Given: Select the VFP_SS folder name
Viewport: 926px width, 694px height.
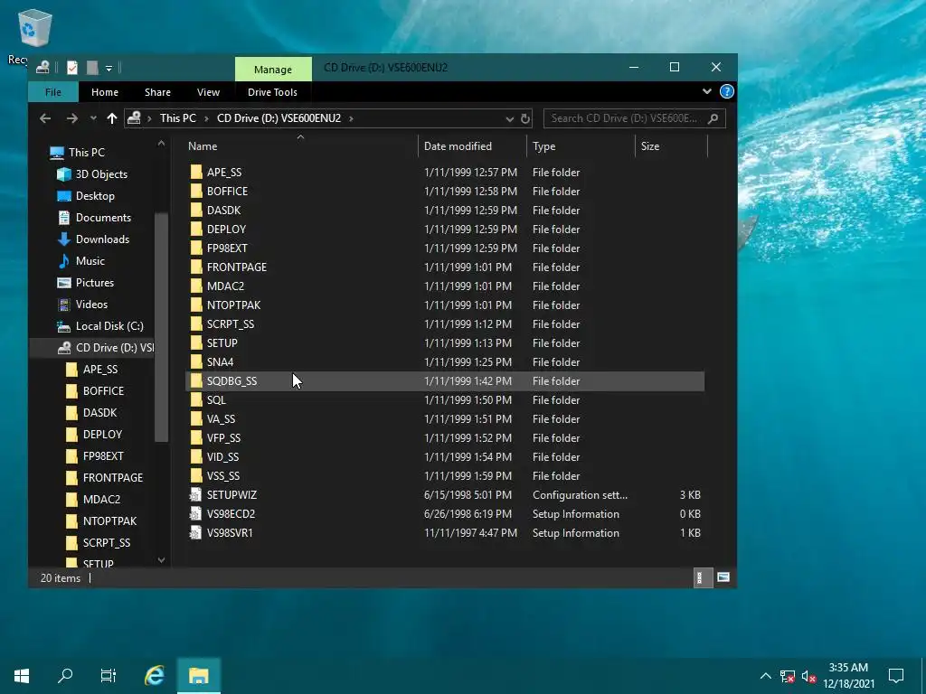Looking at the screenshot, I should click(223, 438).
